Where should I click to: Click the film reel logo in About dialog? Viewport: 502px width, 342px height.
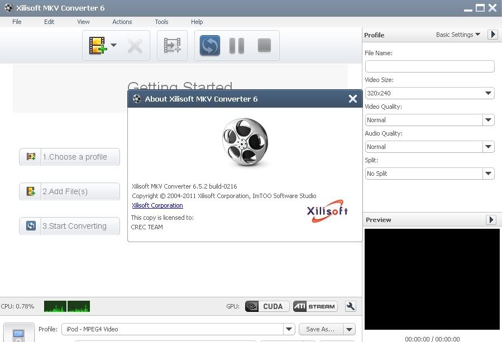click(x=245, y=142)
